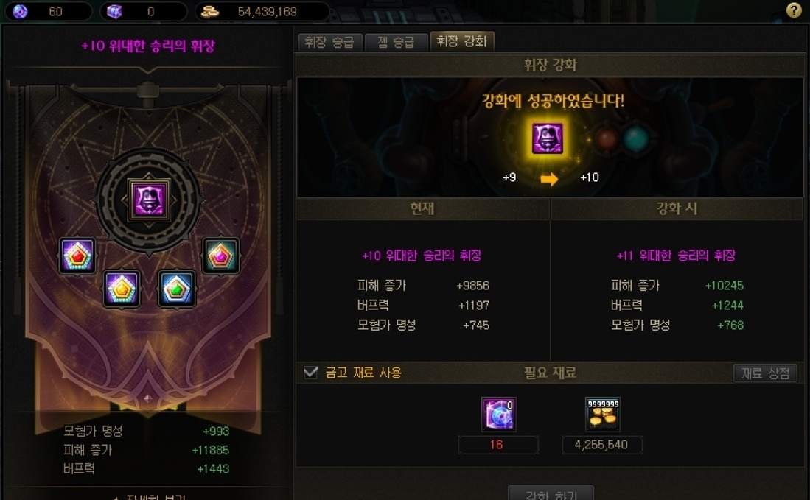This screenshot has width=810, height=500.
Task: Open the 재료 상점 material shop
Action: tap(765, 373)
